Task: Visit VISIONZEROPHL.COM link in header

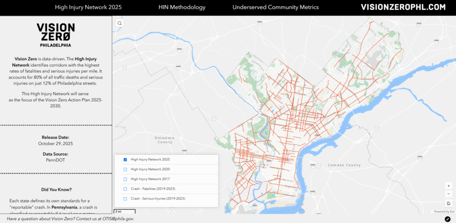Action: [x=403, y=8]
